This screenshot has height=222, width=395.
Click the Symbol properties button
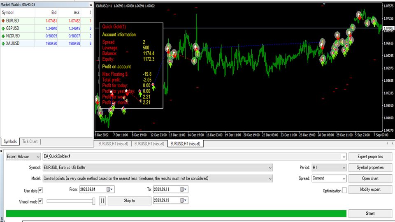click(370, 167)
